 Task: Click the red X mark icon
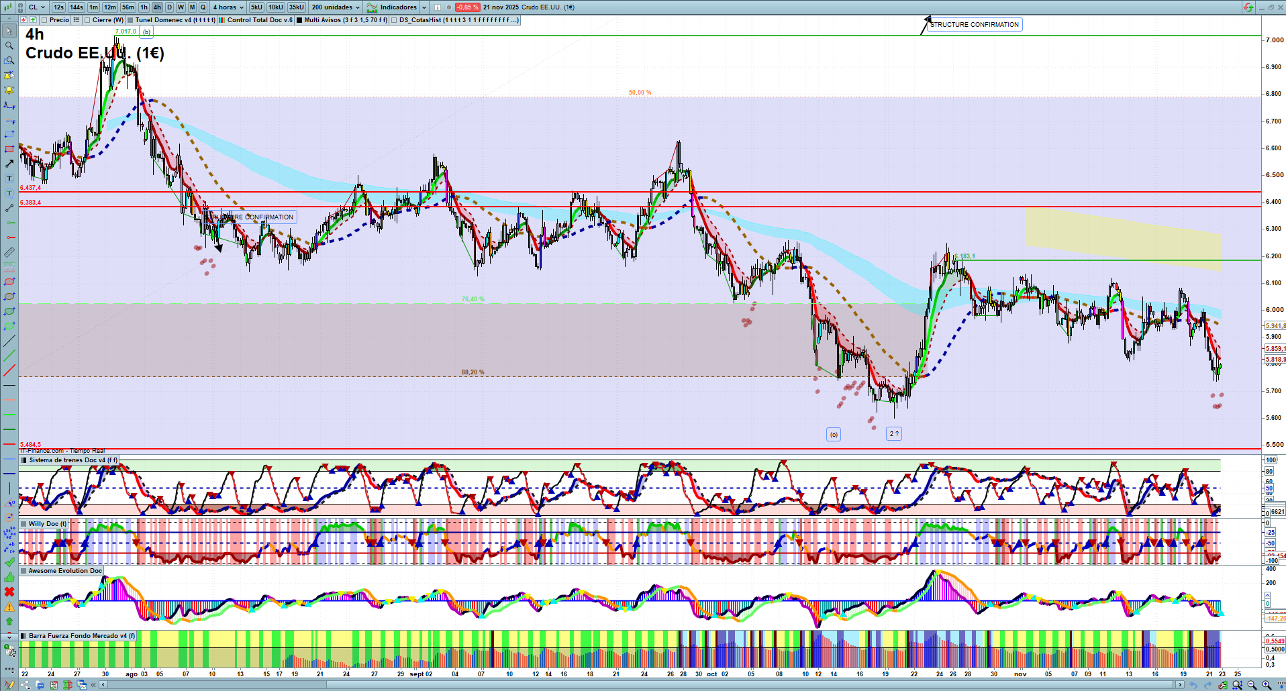click(x=9, y=592)
